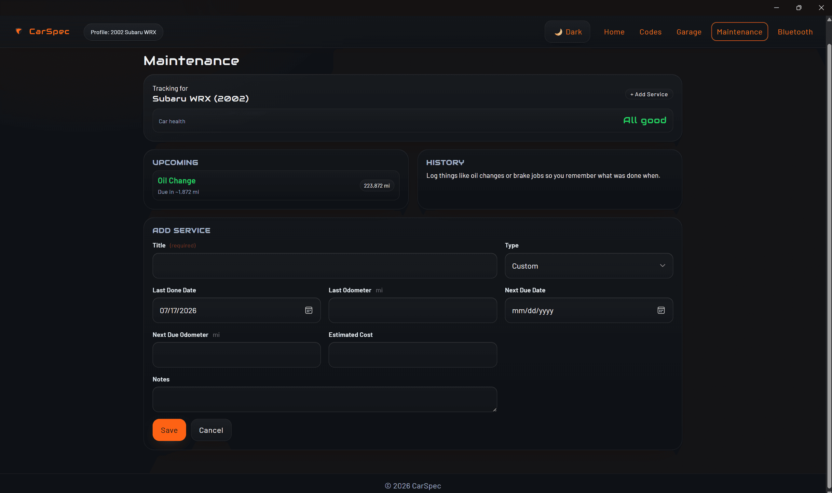The height and width of the screenshot is (493, 832).
Task: Click the + Add Service button
Action: pyautogui.click(x=649, y=94)
